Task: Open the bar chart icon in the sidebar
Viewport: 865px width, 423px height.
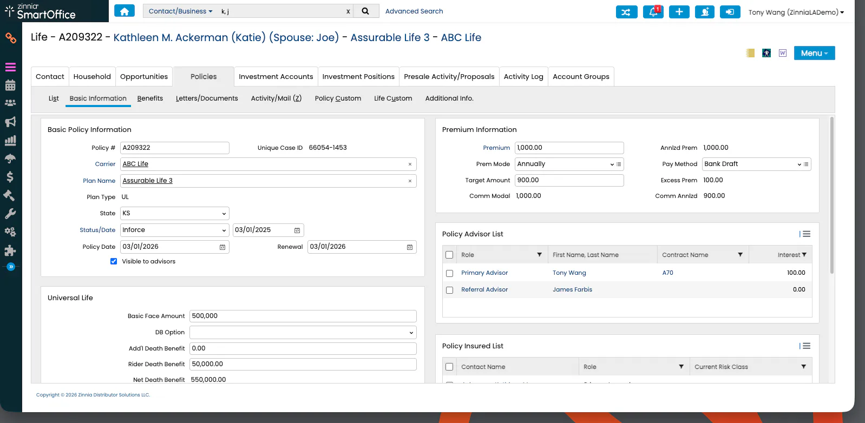Action: coord(10,141)
